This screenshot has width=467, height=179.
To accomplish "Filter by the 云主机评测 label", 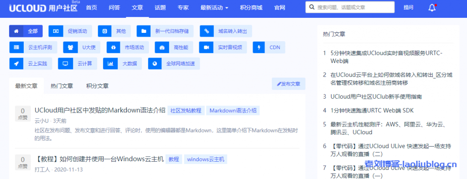I will pyautogui.click(x=40, y=47).
